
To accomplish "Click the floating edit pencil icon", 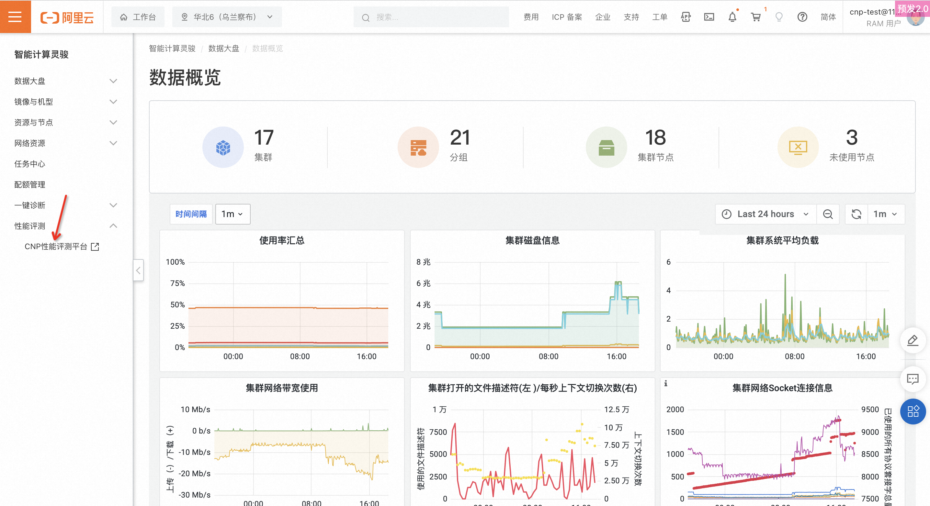I will [x=913, y=340].
